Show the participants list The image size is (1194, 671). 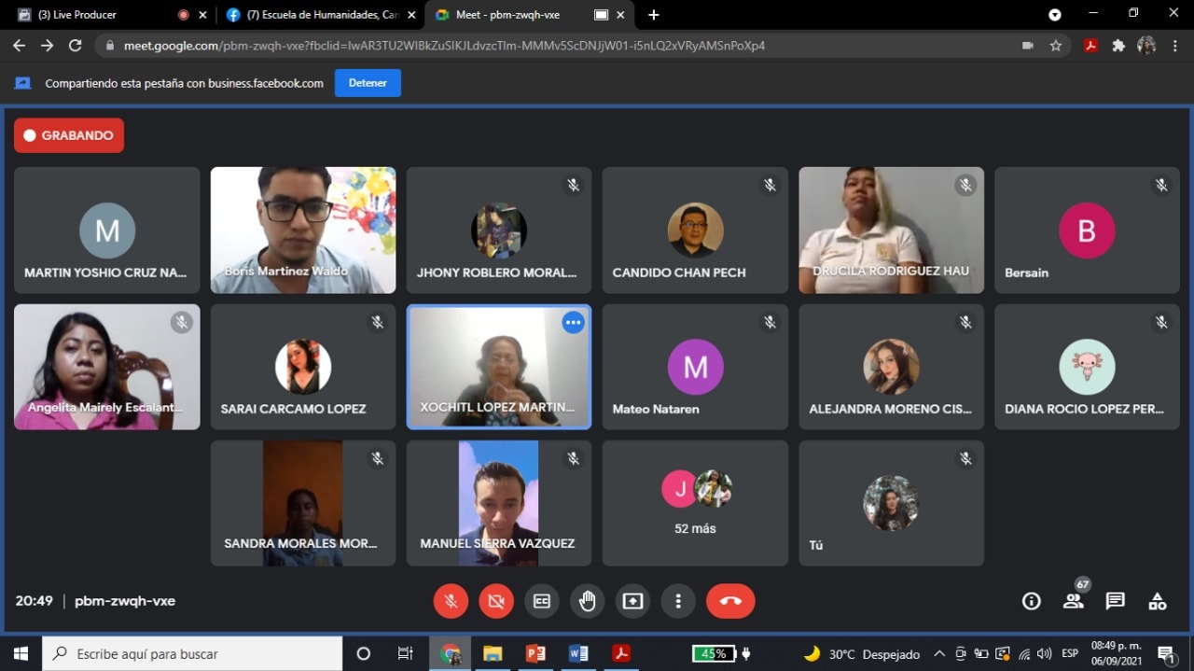click(x=1074, y=602)
